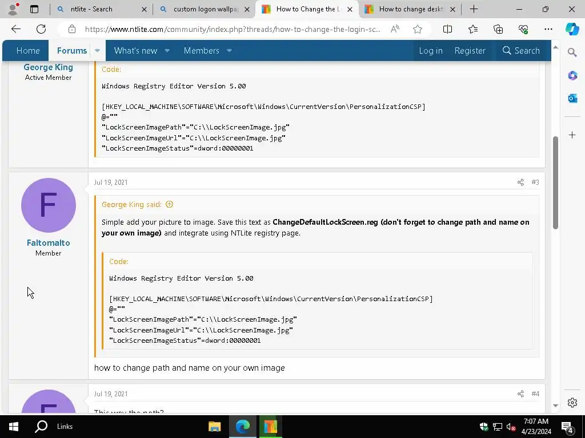This screenshot has height=438, width=585.
Task: Open NTLite app from taskbar
Action: 270,427
